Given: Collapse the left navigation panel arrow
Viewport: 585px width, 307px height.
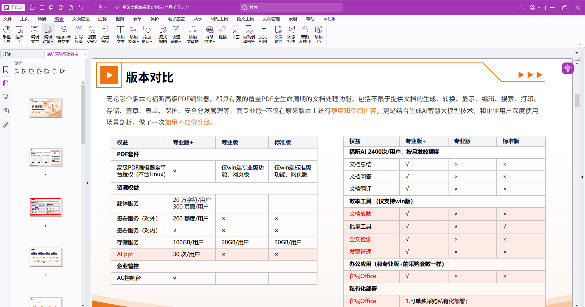Looking at the screenshot, I should 87,183.
